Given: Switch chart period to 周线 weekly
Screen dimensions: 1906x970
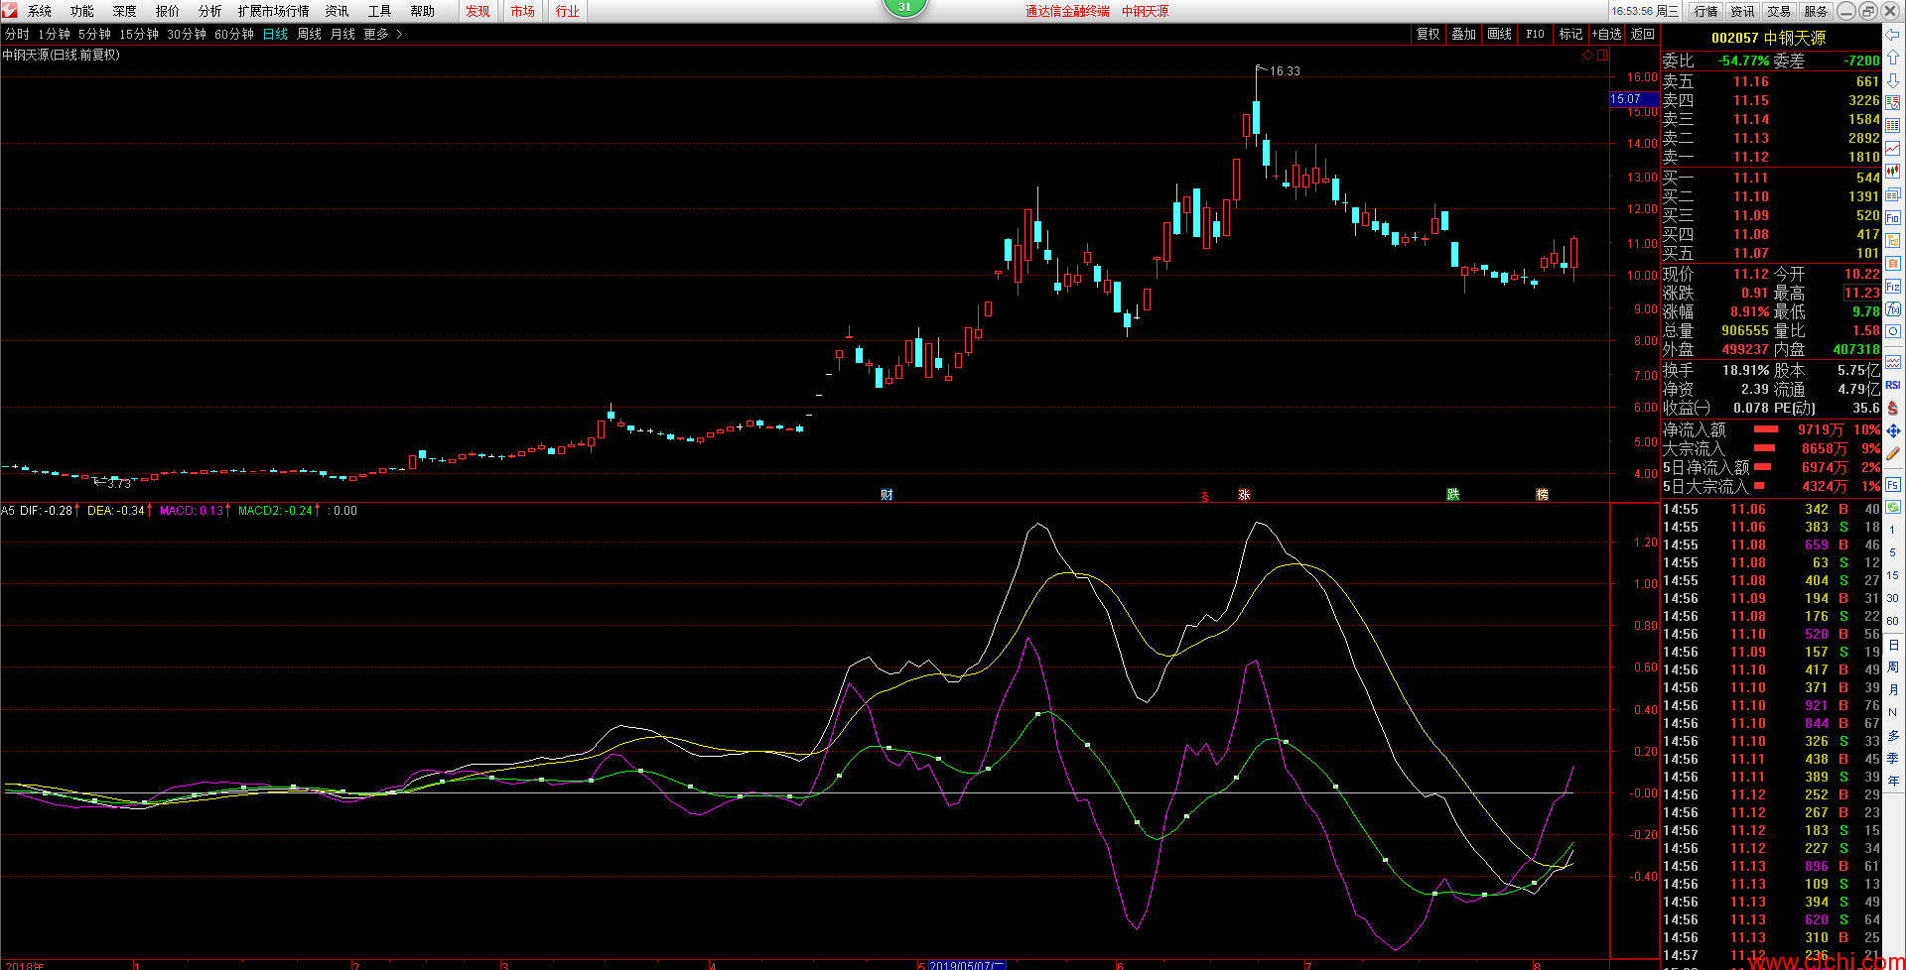Looking at the screenshot, I should [x=309, y=35].
